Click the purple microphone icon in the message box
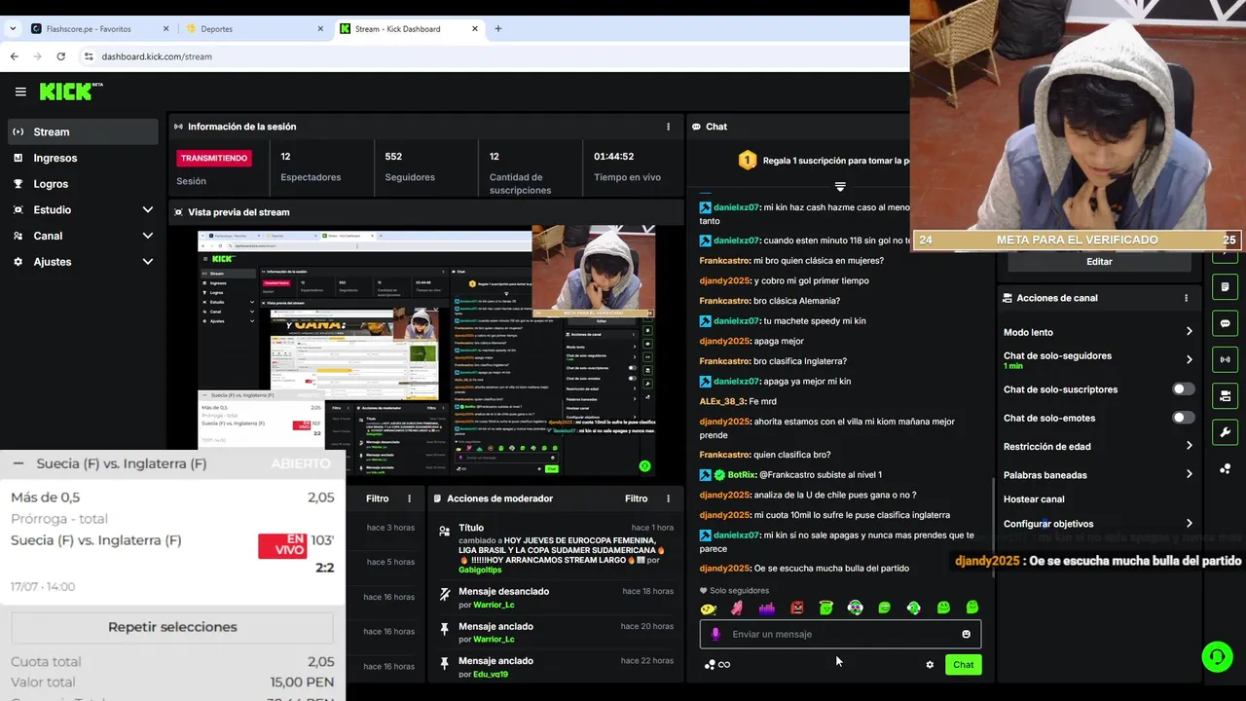 pyautogui.click(x=715, y=634)
